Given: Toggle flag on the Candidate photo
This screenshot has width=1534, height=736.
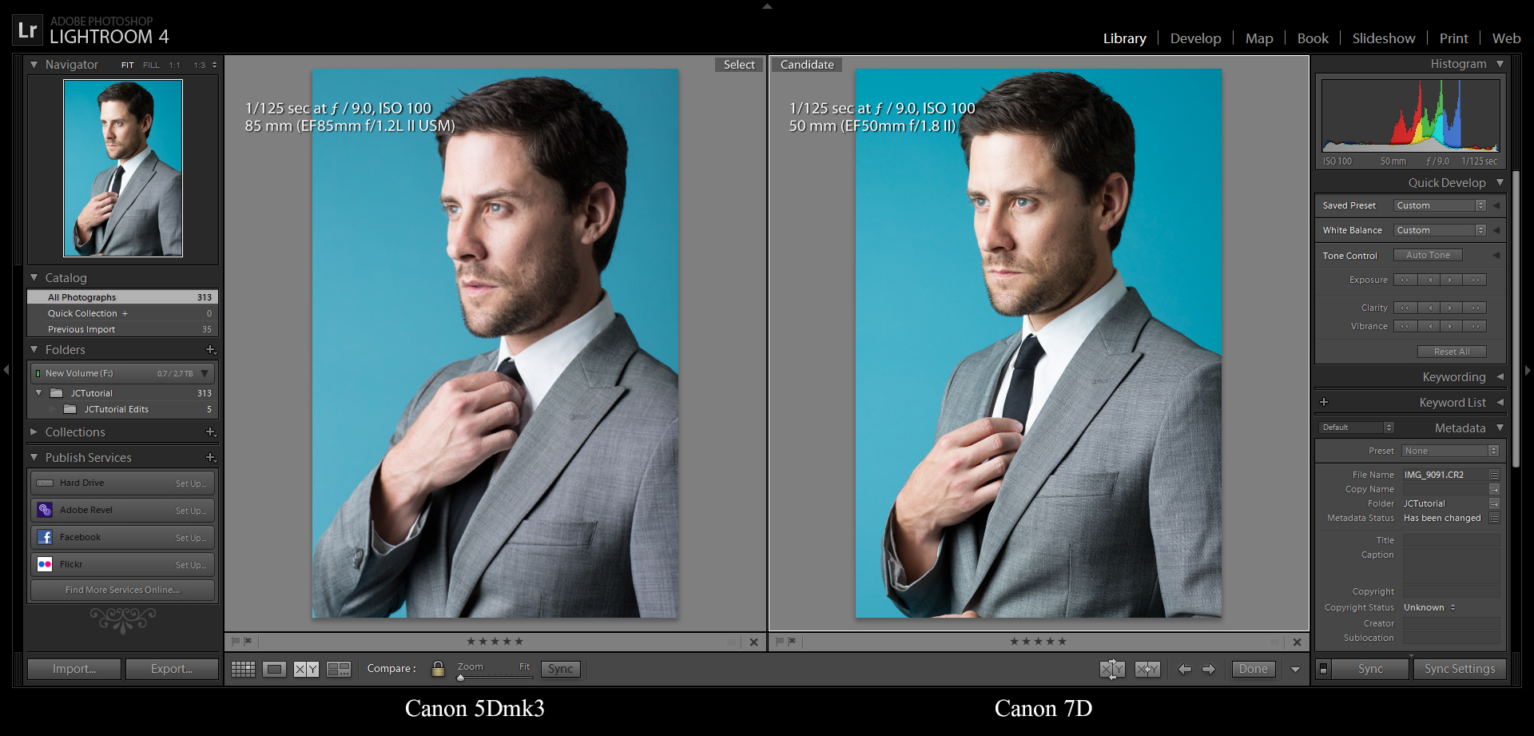Looking at the screenshot, I should coord(780,641).
